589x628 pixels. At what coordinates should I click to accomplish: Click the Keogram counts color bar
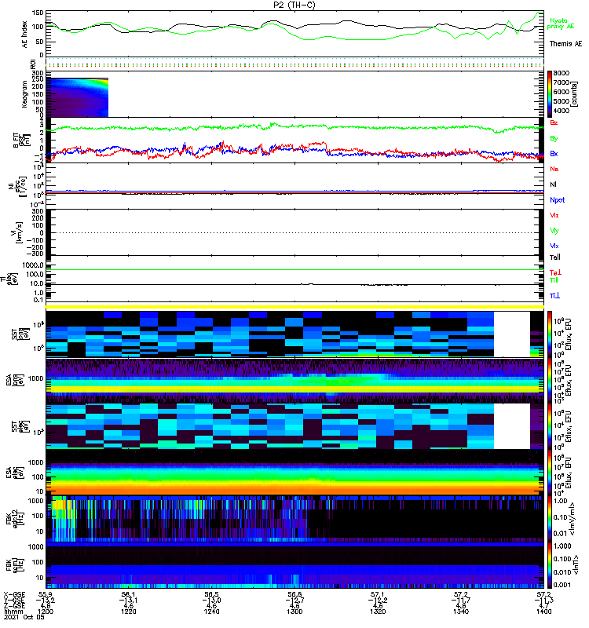(550, 93)
